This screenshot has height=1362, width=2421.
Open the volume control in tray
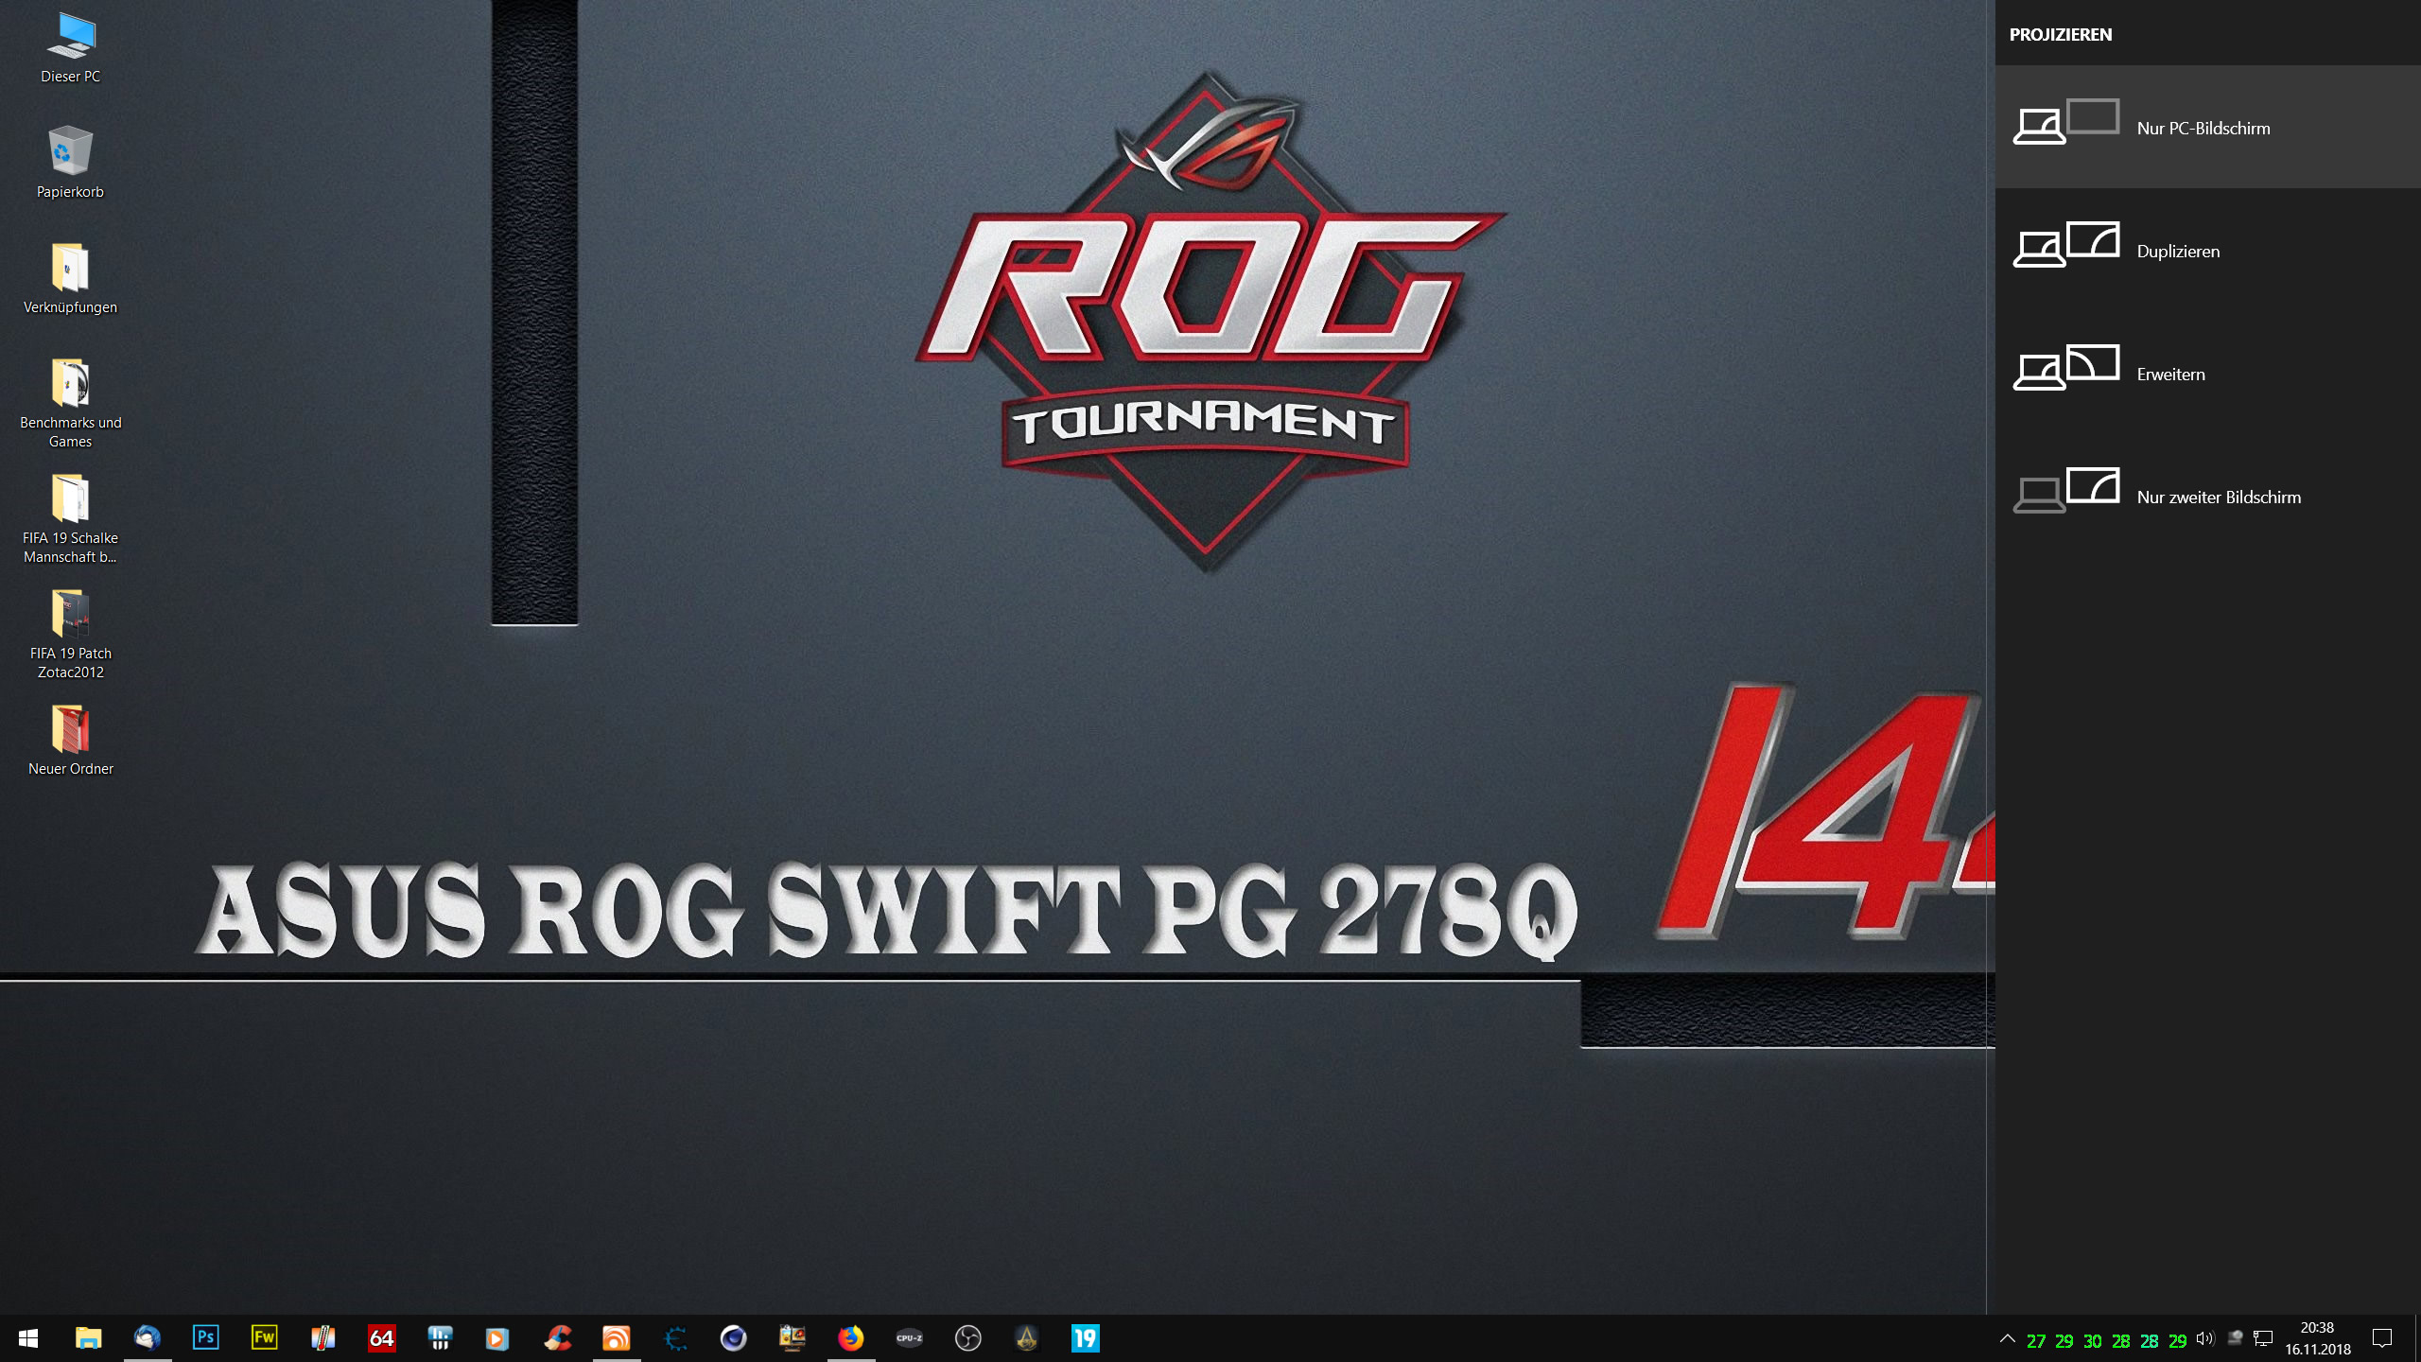(2204, 1338)
